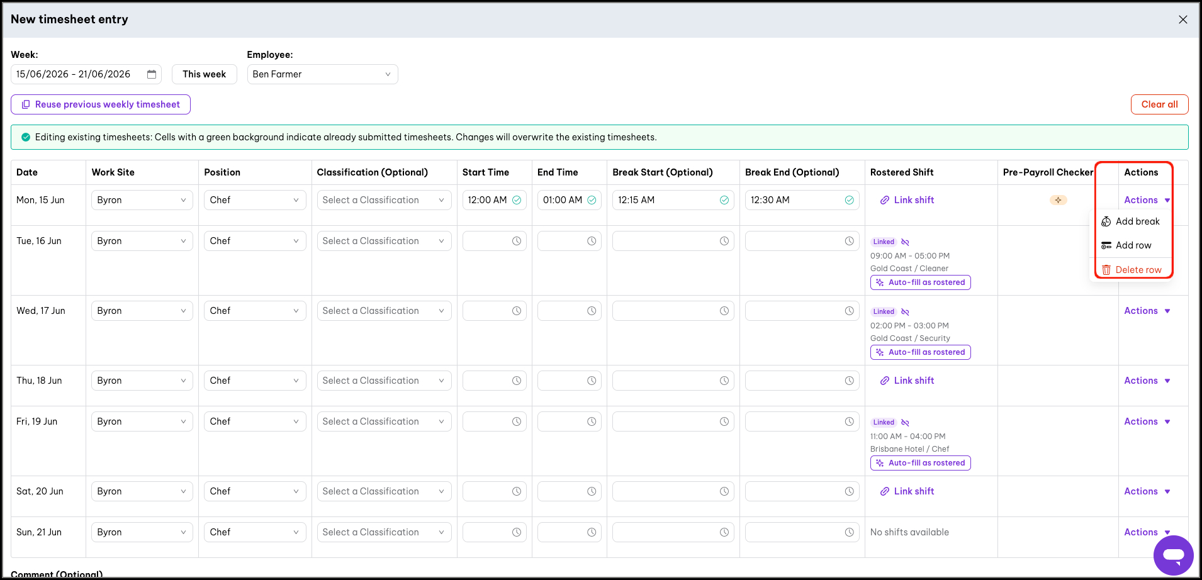Click green check icon in Mon Break Start field
This screenshot has width=1202, height=580.
pos(724,200)
